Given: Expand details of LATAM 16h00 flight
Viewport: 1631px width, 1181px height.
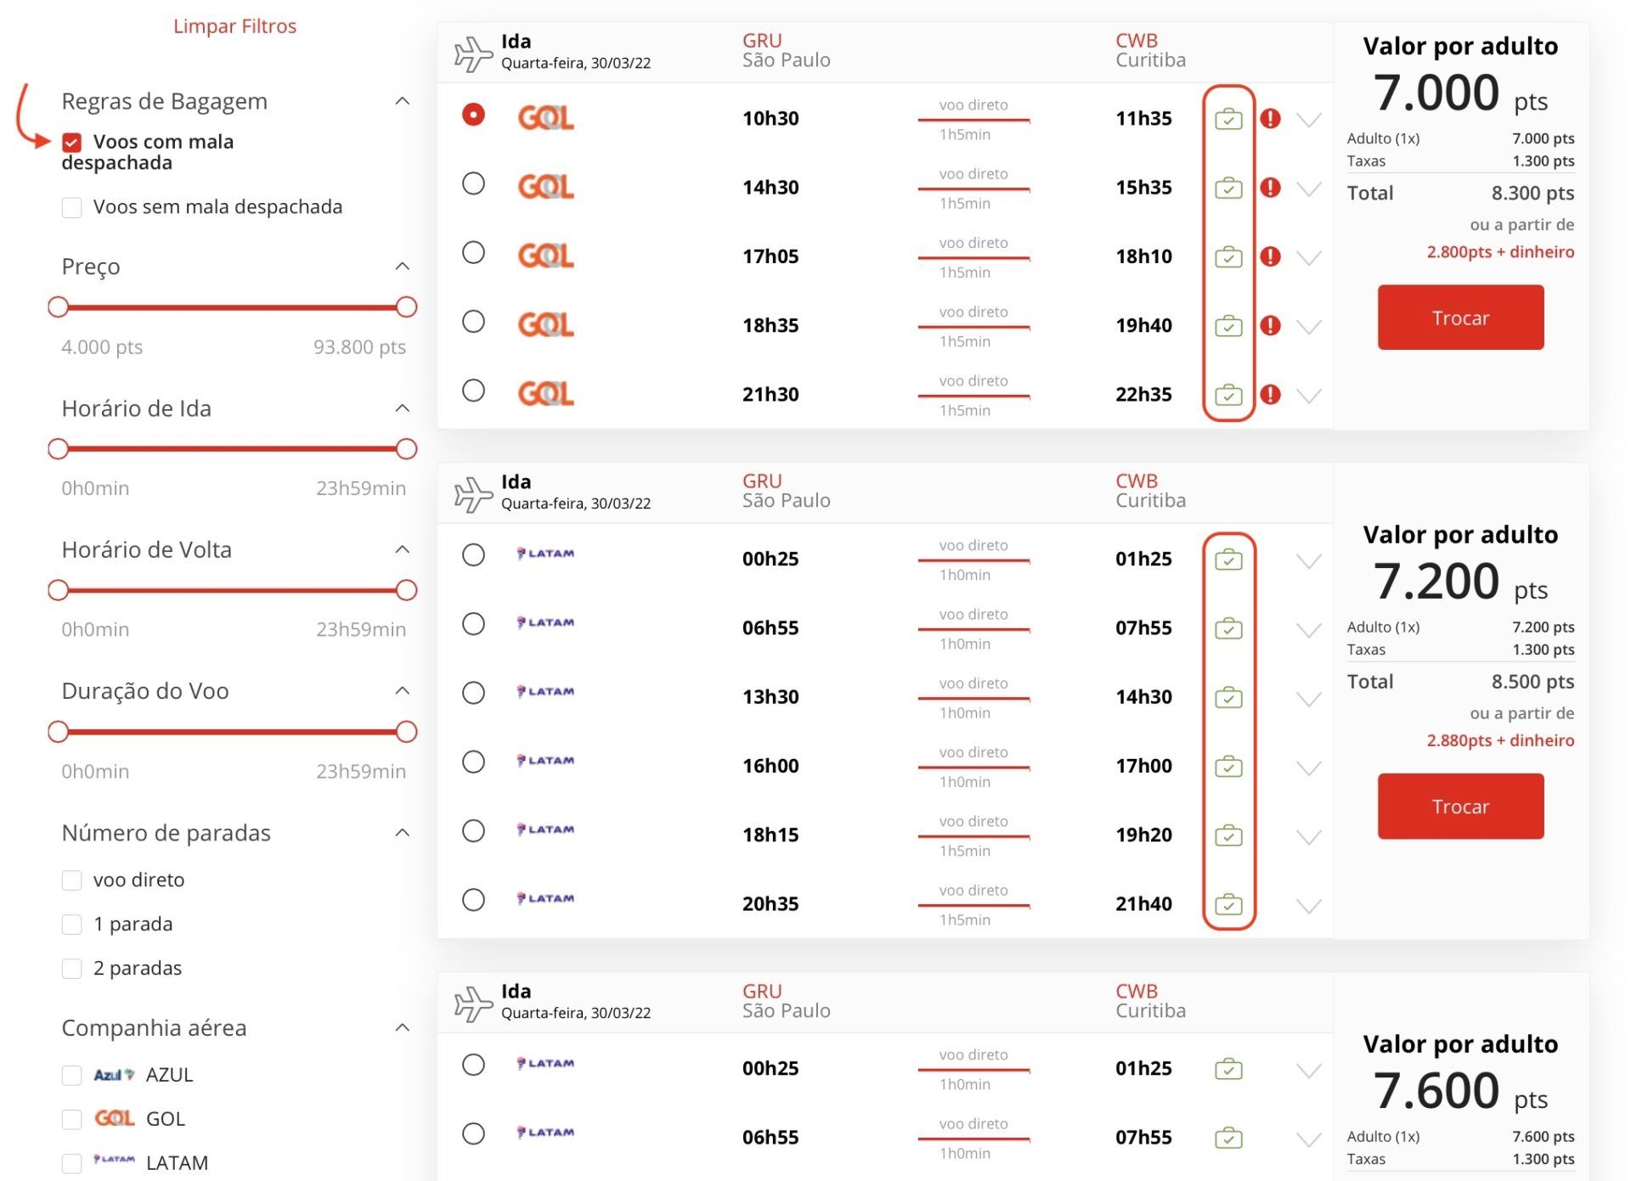Looking at the screenshot, I should tap(1309, 768).
